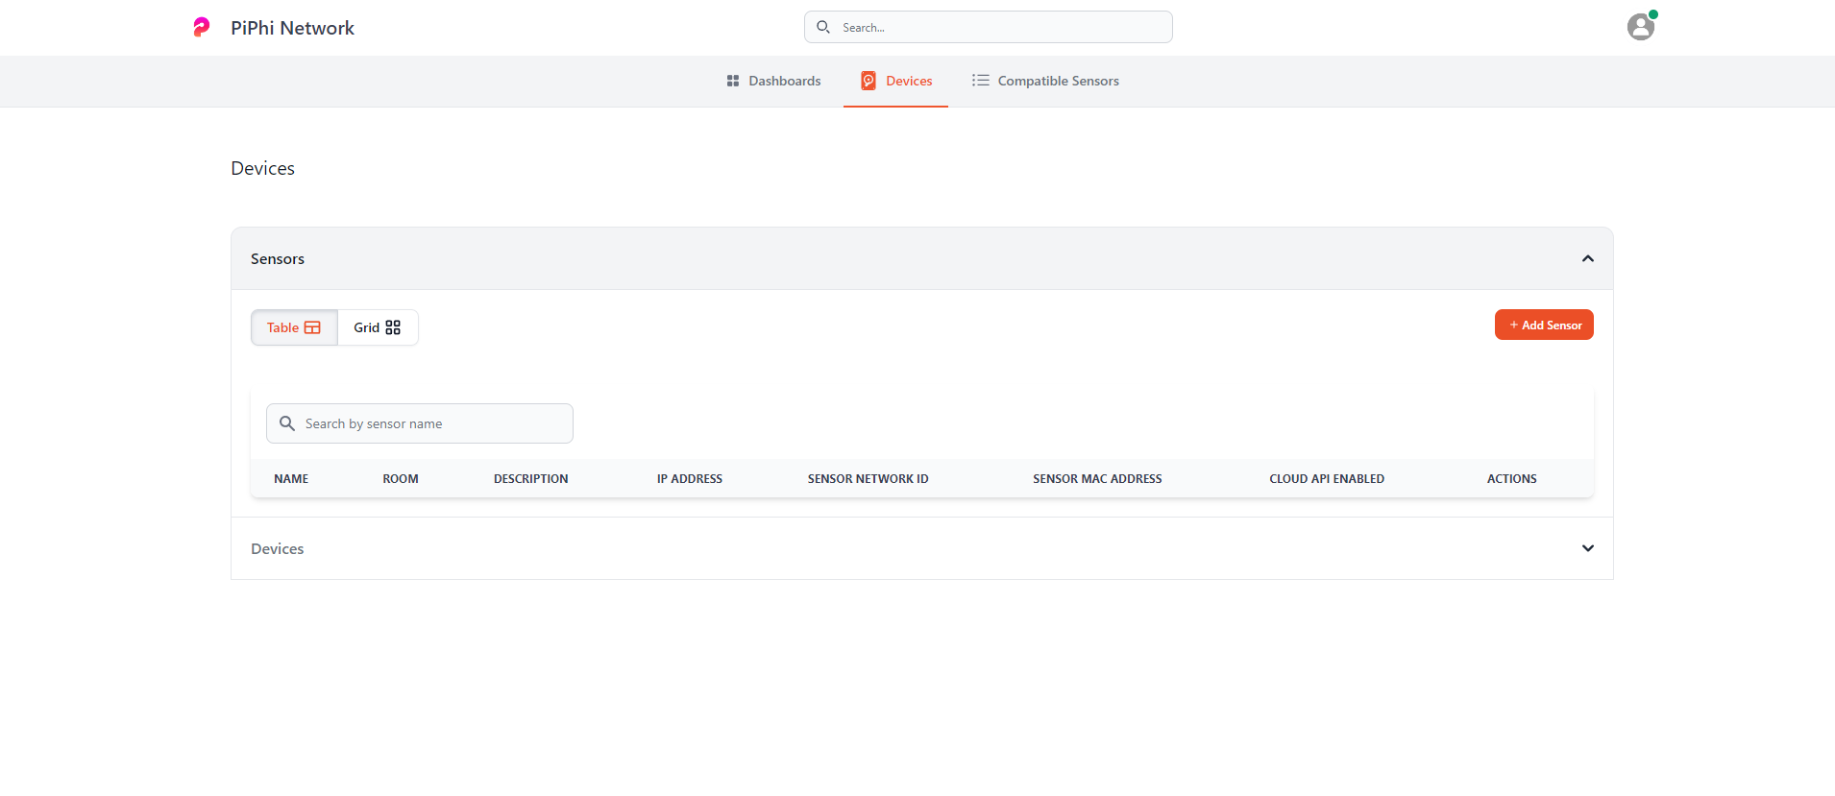Click the CLOUD API ENABLED column header
The image size is (1835, 796).
click(1327, 478)
